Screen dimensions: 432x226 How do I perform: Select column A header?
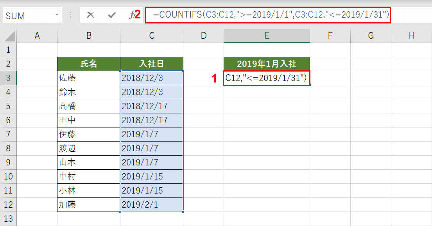pos(37,36)
